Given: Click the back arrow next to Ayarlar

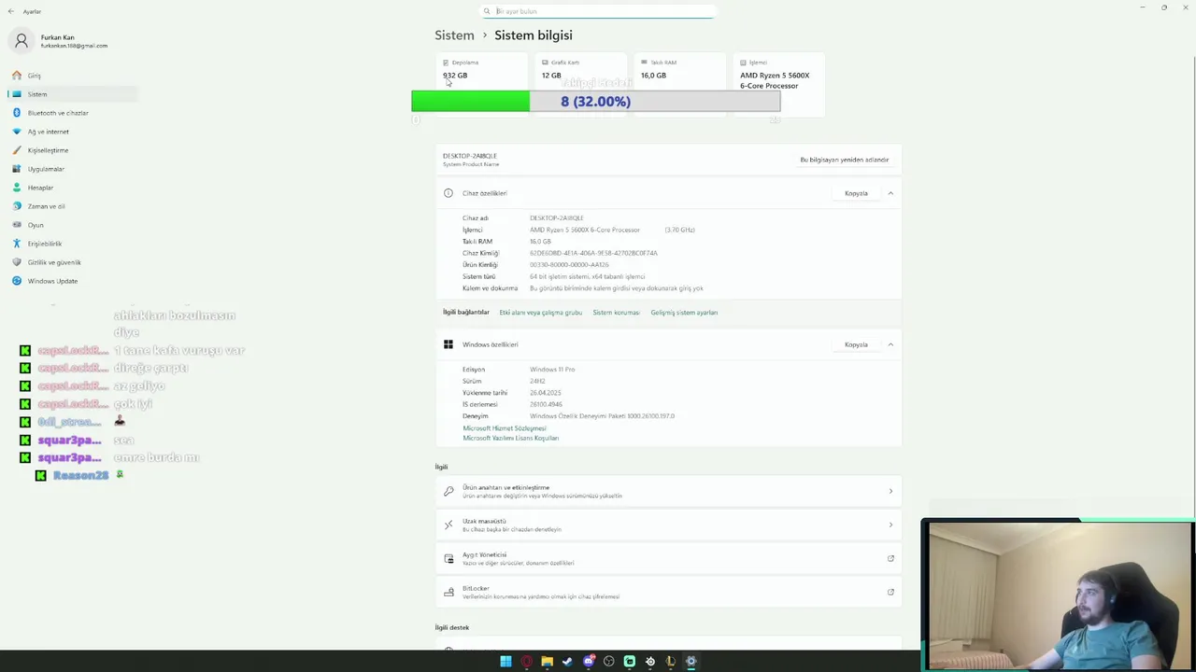Looking at the screenshot, I should point(11,11).
